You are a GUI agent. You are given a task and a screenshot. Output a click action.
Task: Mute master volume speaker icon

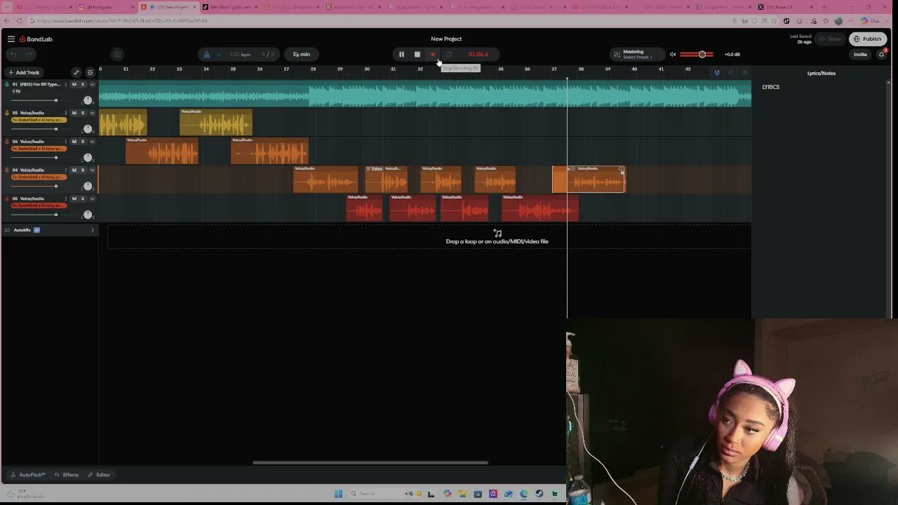pos(672,54)
